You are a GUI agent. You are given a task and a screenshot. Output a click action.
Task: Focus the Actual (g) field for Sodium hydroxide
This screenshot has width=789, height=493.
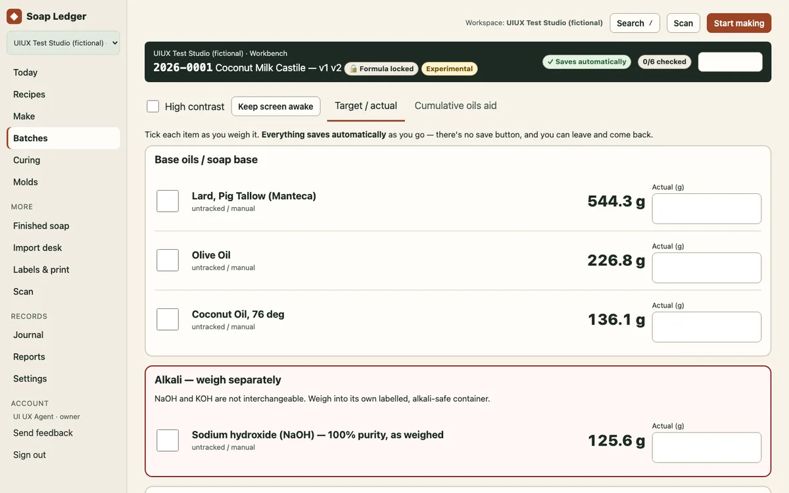pyautogui.click(x=707, y=448)
